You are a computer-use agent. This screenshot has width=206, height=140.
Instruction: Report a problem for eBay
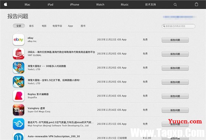[175, 40]
